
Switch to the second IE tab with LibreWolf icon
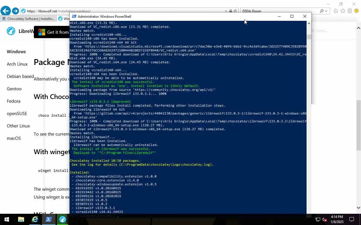coord(63,19)
